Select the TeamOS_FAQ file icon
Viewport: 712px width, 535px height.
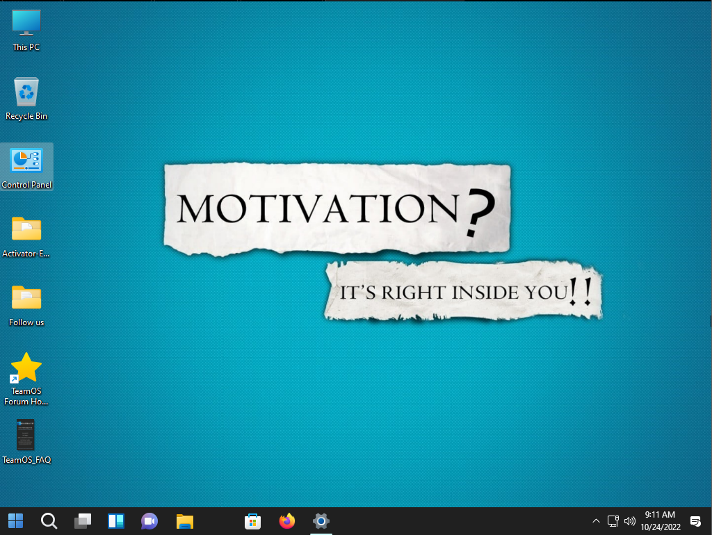[x=26, y=441]
